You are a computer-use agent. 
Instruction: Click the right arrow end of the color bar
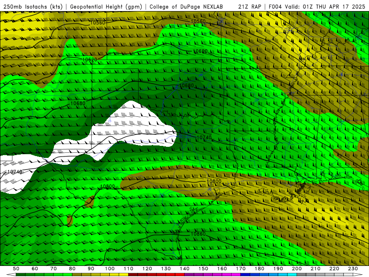tap(358, 275)
